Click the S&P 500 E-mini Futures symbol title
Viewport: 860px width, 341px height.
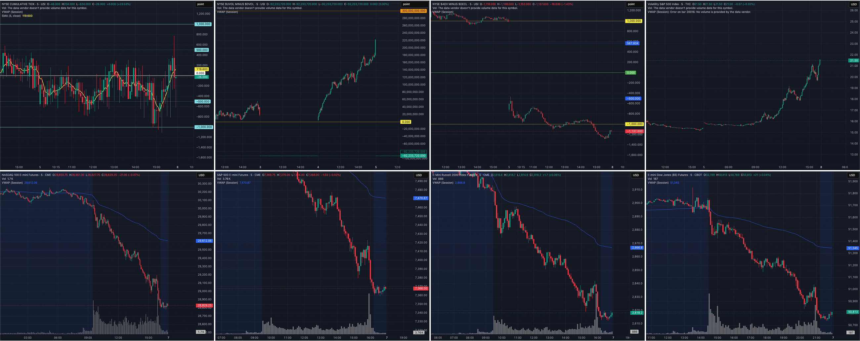coord(233,175)
